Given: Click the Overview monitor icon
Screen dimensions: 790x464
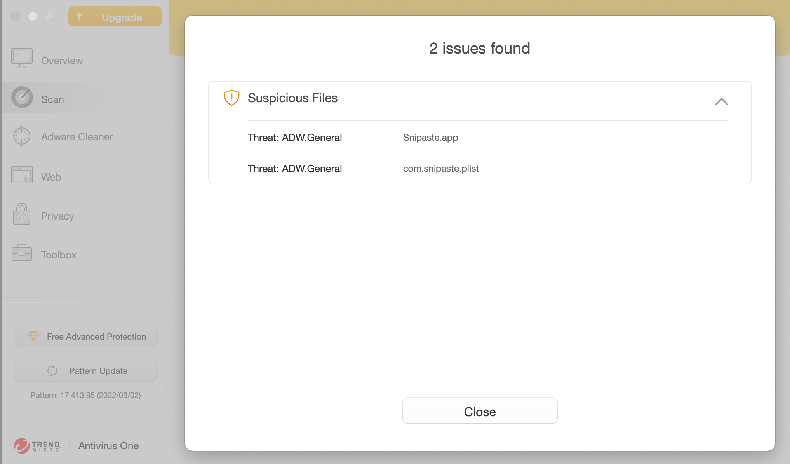Looking at the screenshot, I should 22,59.
